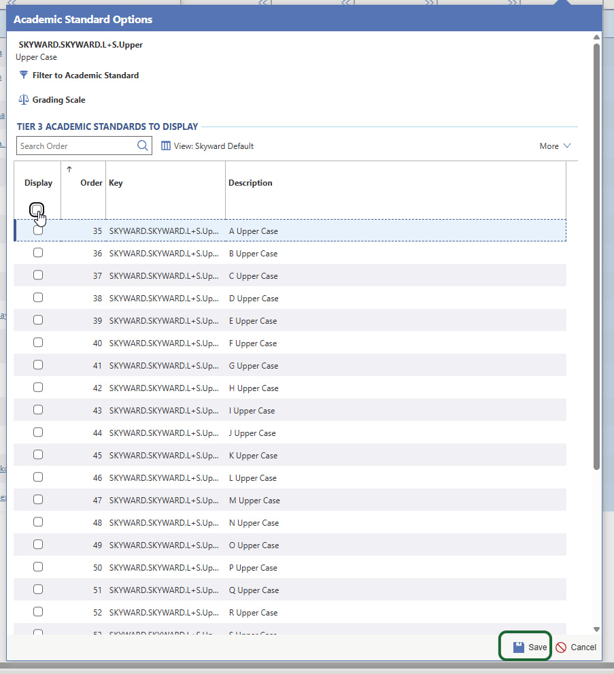Click the dialog vertical scrollbar thumb
614x674 pixels.
coord(596,256)
